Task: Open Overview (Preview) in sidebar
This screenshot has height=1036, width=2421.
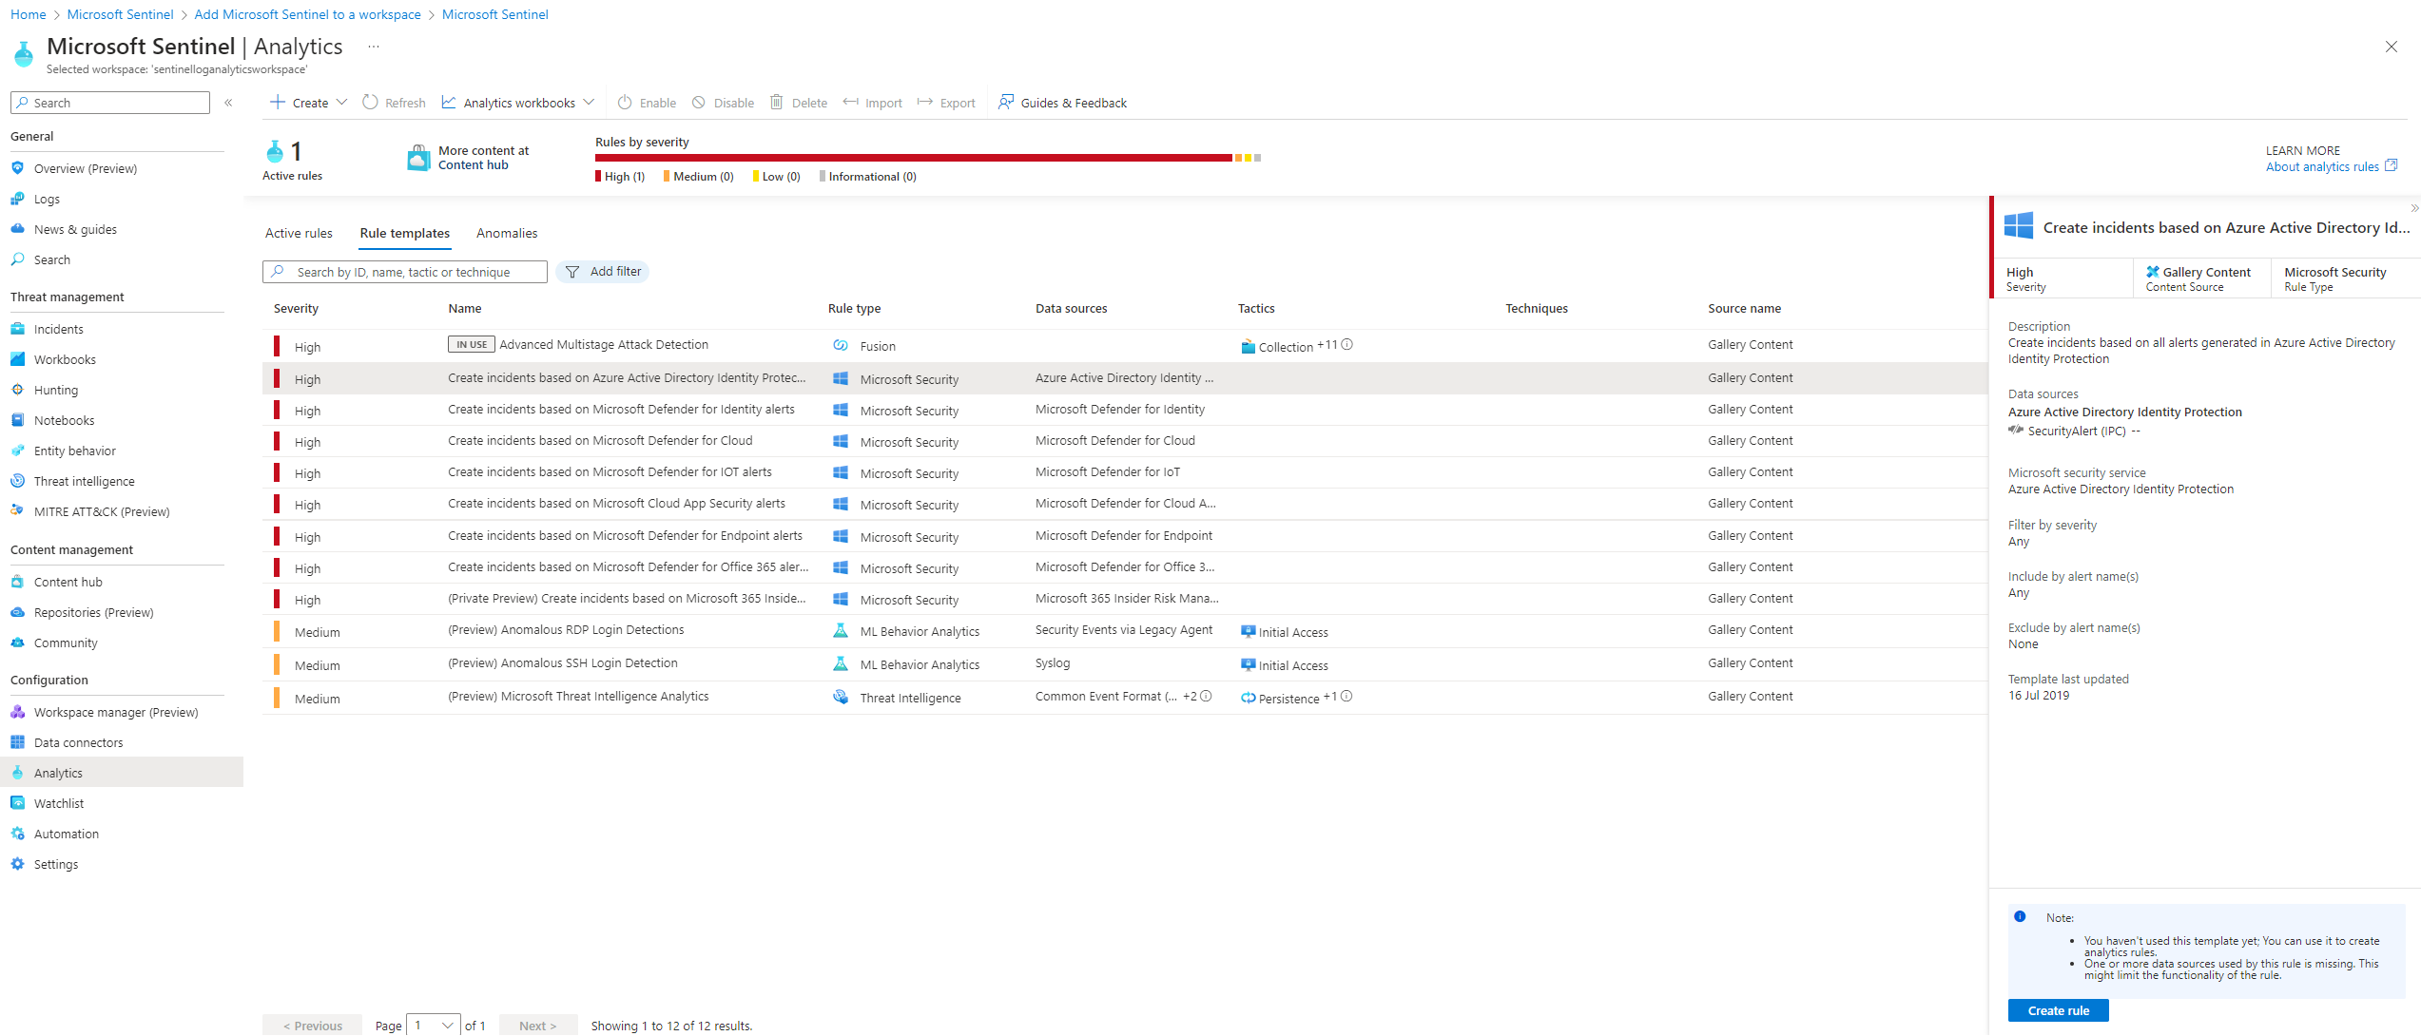Action: [86, 168]
